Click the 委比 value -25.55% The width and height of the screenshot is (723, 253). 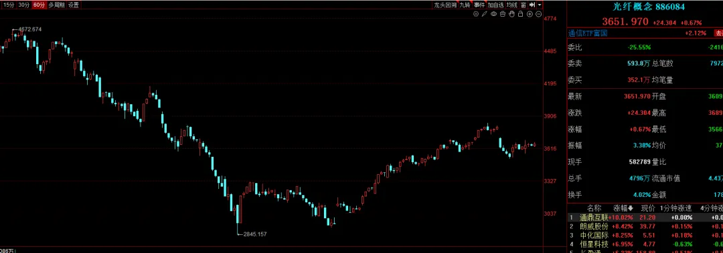639,47
